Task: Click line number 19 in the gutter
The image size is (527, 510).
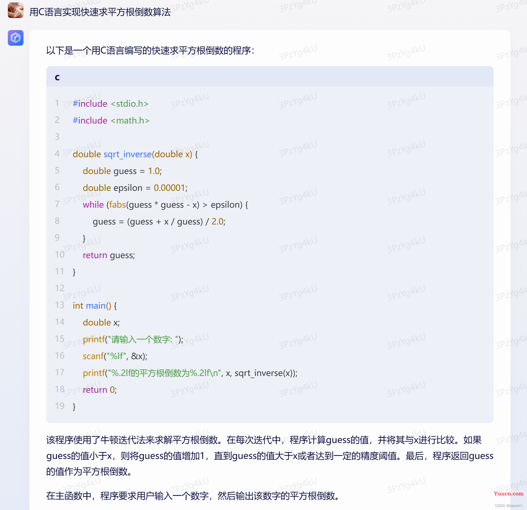Action: (60, 406)
